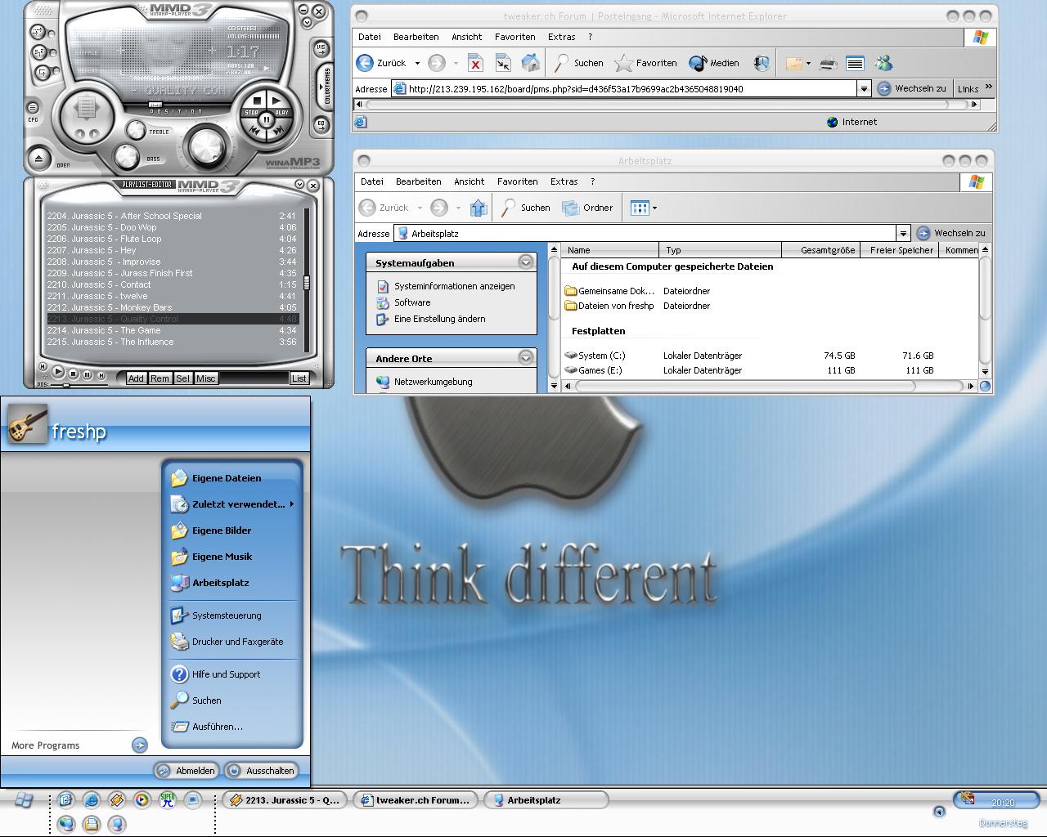The height and width of the screenshot is (837, 1047).
Task: Open the EQ panel in Winamp
Action: (321, 124)
